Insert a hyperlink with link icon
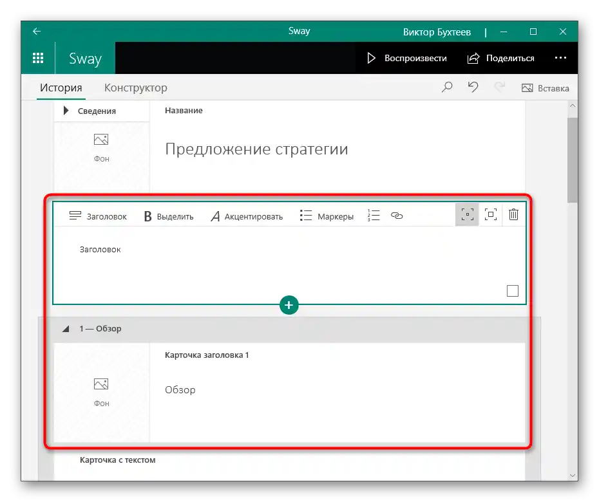Image resolution: width=599 pixels, height=502 pixels. coord(397,216)
